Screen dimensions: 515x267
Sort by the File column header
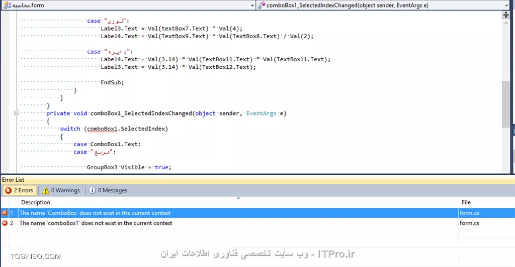coord(486,202)
